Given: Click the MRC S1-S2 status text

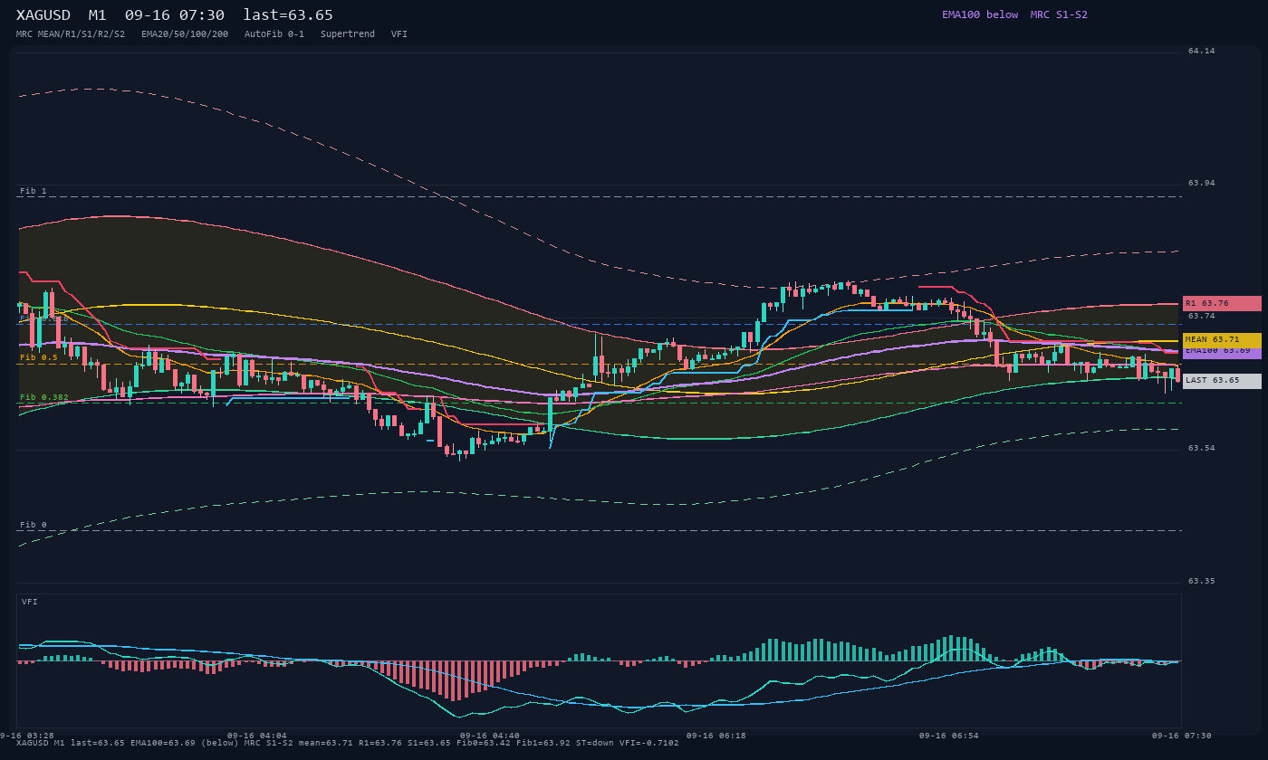Looking at the screenshot, I should (x=1059, y=14).
